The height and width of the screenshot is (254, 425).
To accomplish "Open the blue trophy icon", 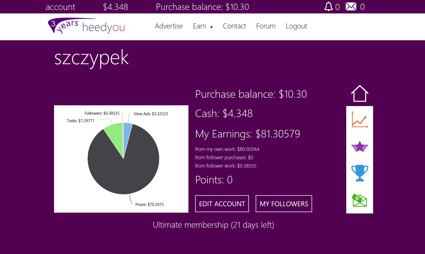I will tap(360, 173).
